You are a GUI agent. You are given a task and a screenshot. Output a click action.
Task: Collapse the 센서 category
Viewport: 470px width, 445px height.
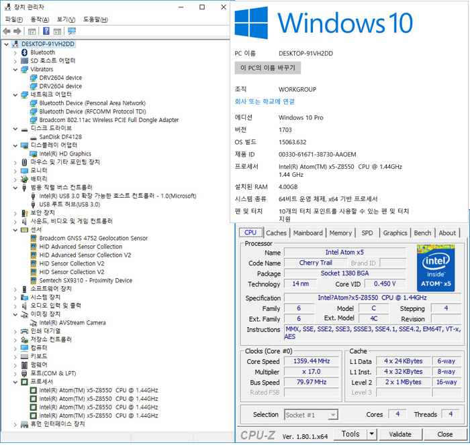pyautogui.click(x=15, y=230)
